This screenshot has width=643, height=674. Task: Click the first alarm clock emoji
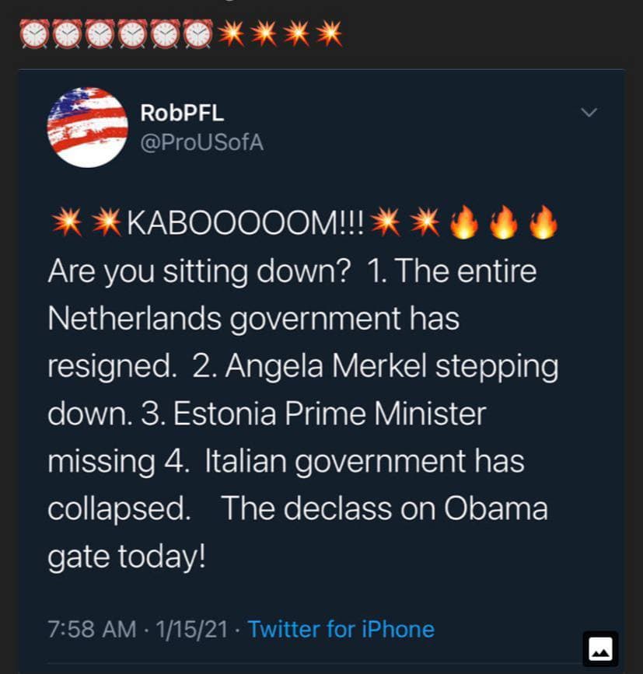coord(33,33)
